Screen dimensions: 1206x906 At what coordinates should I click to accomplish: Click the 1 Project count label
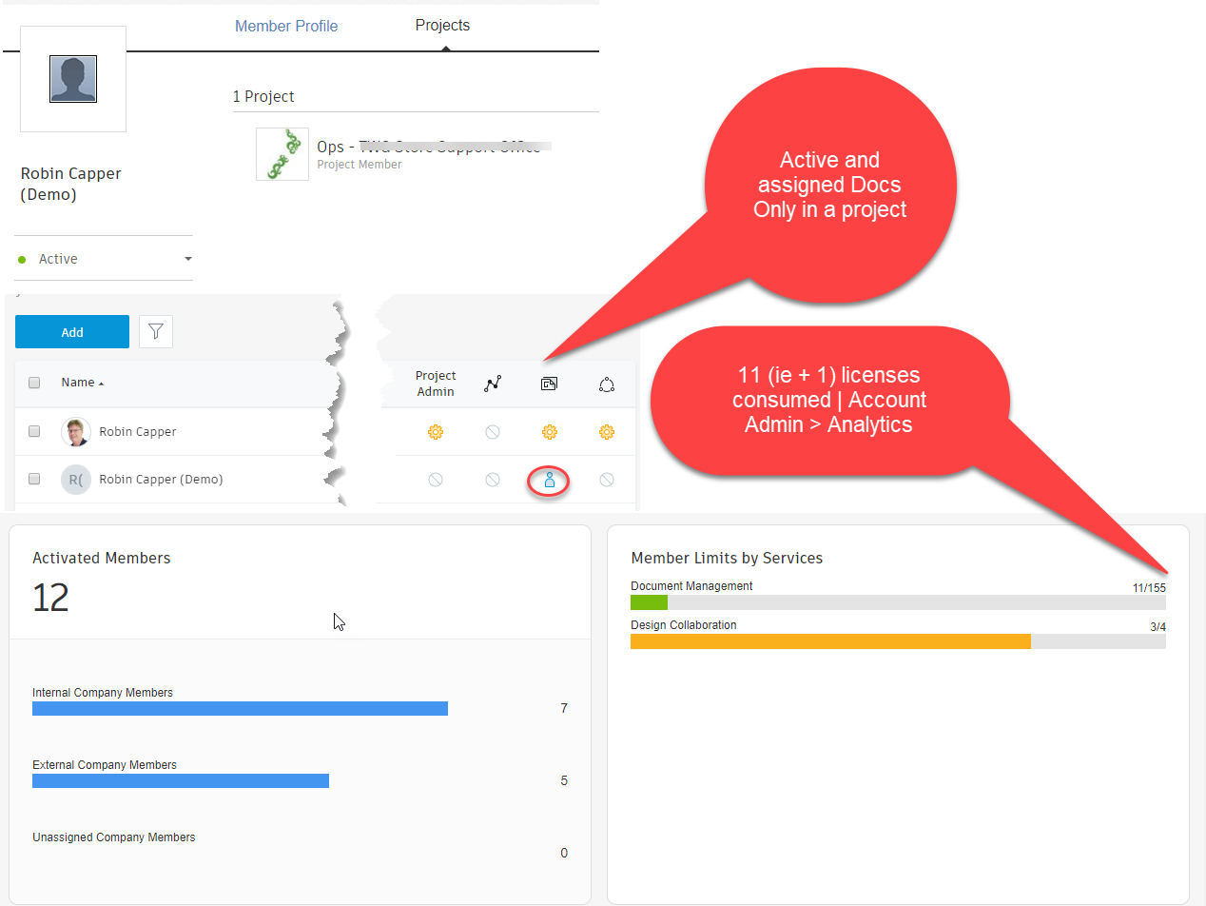pos(263,96)
